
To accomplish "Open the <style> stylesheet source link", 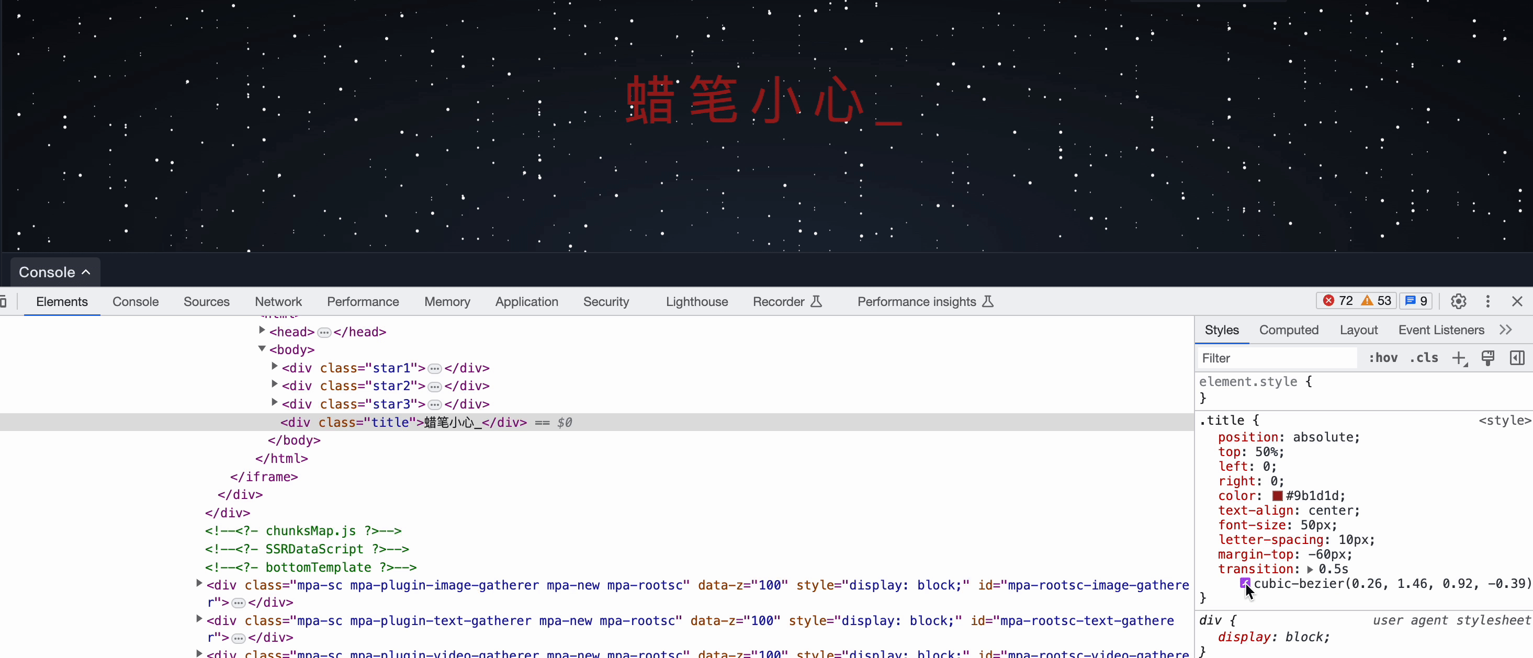I will (x=1504, y=420).
